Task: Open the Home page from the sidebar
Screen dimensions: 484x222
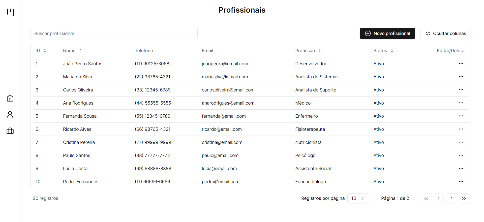Action: 10,98
